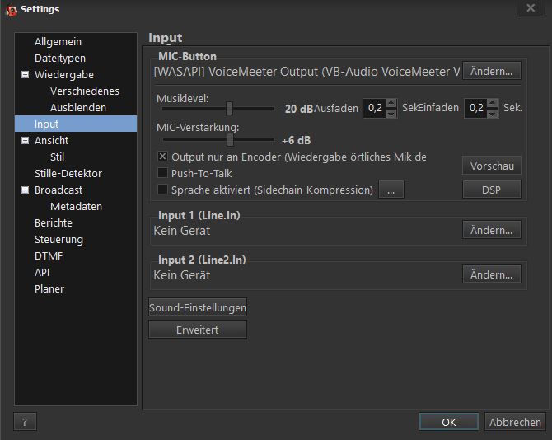
Task: Enable Sprache aktiviert sidechain compression
Action: 162,190
